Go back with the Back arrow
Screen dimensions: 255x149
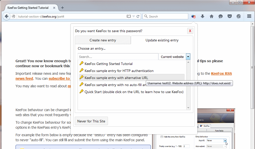pos(7,16)
